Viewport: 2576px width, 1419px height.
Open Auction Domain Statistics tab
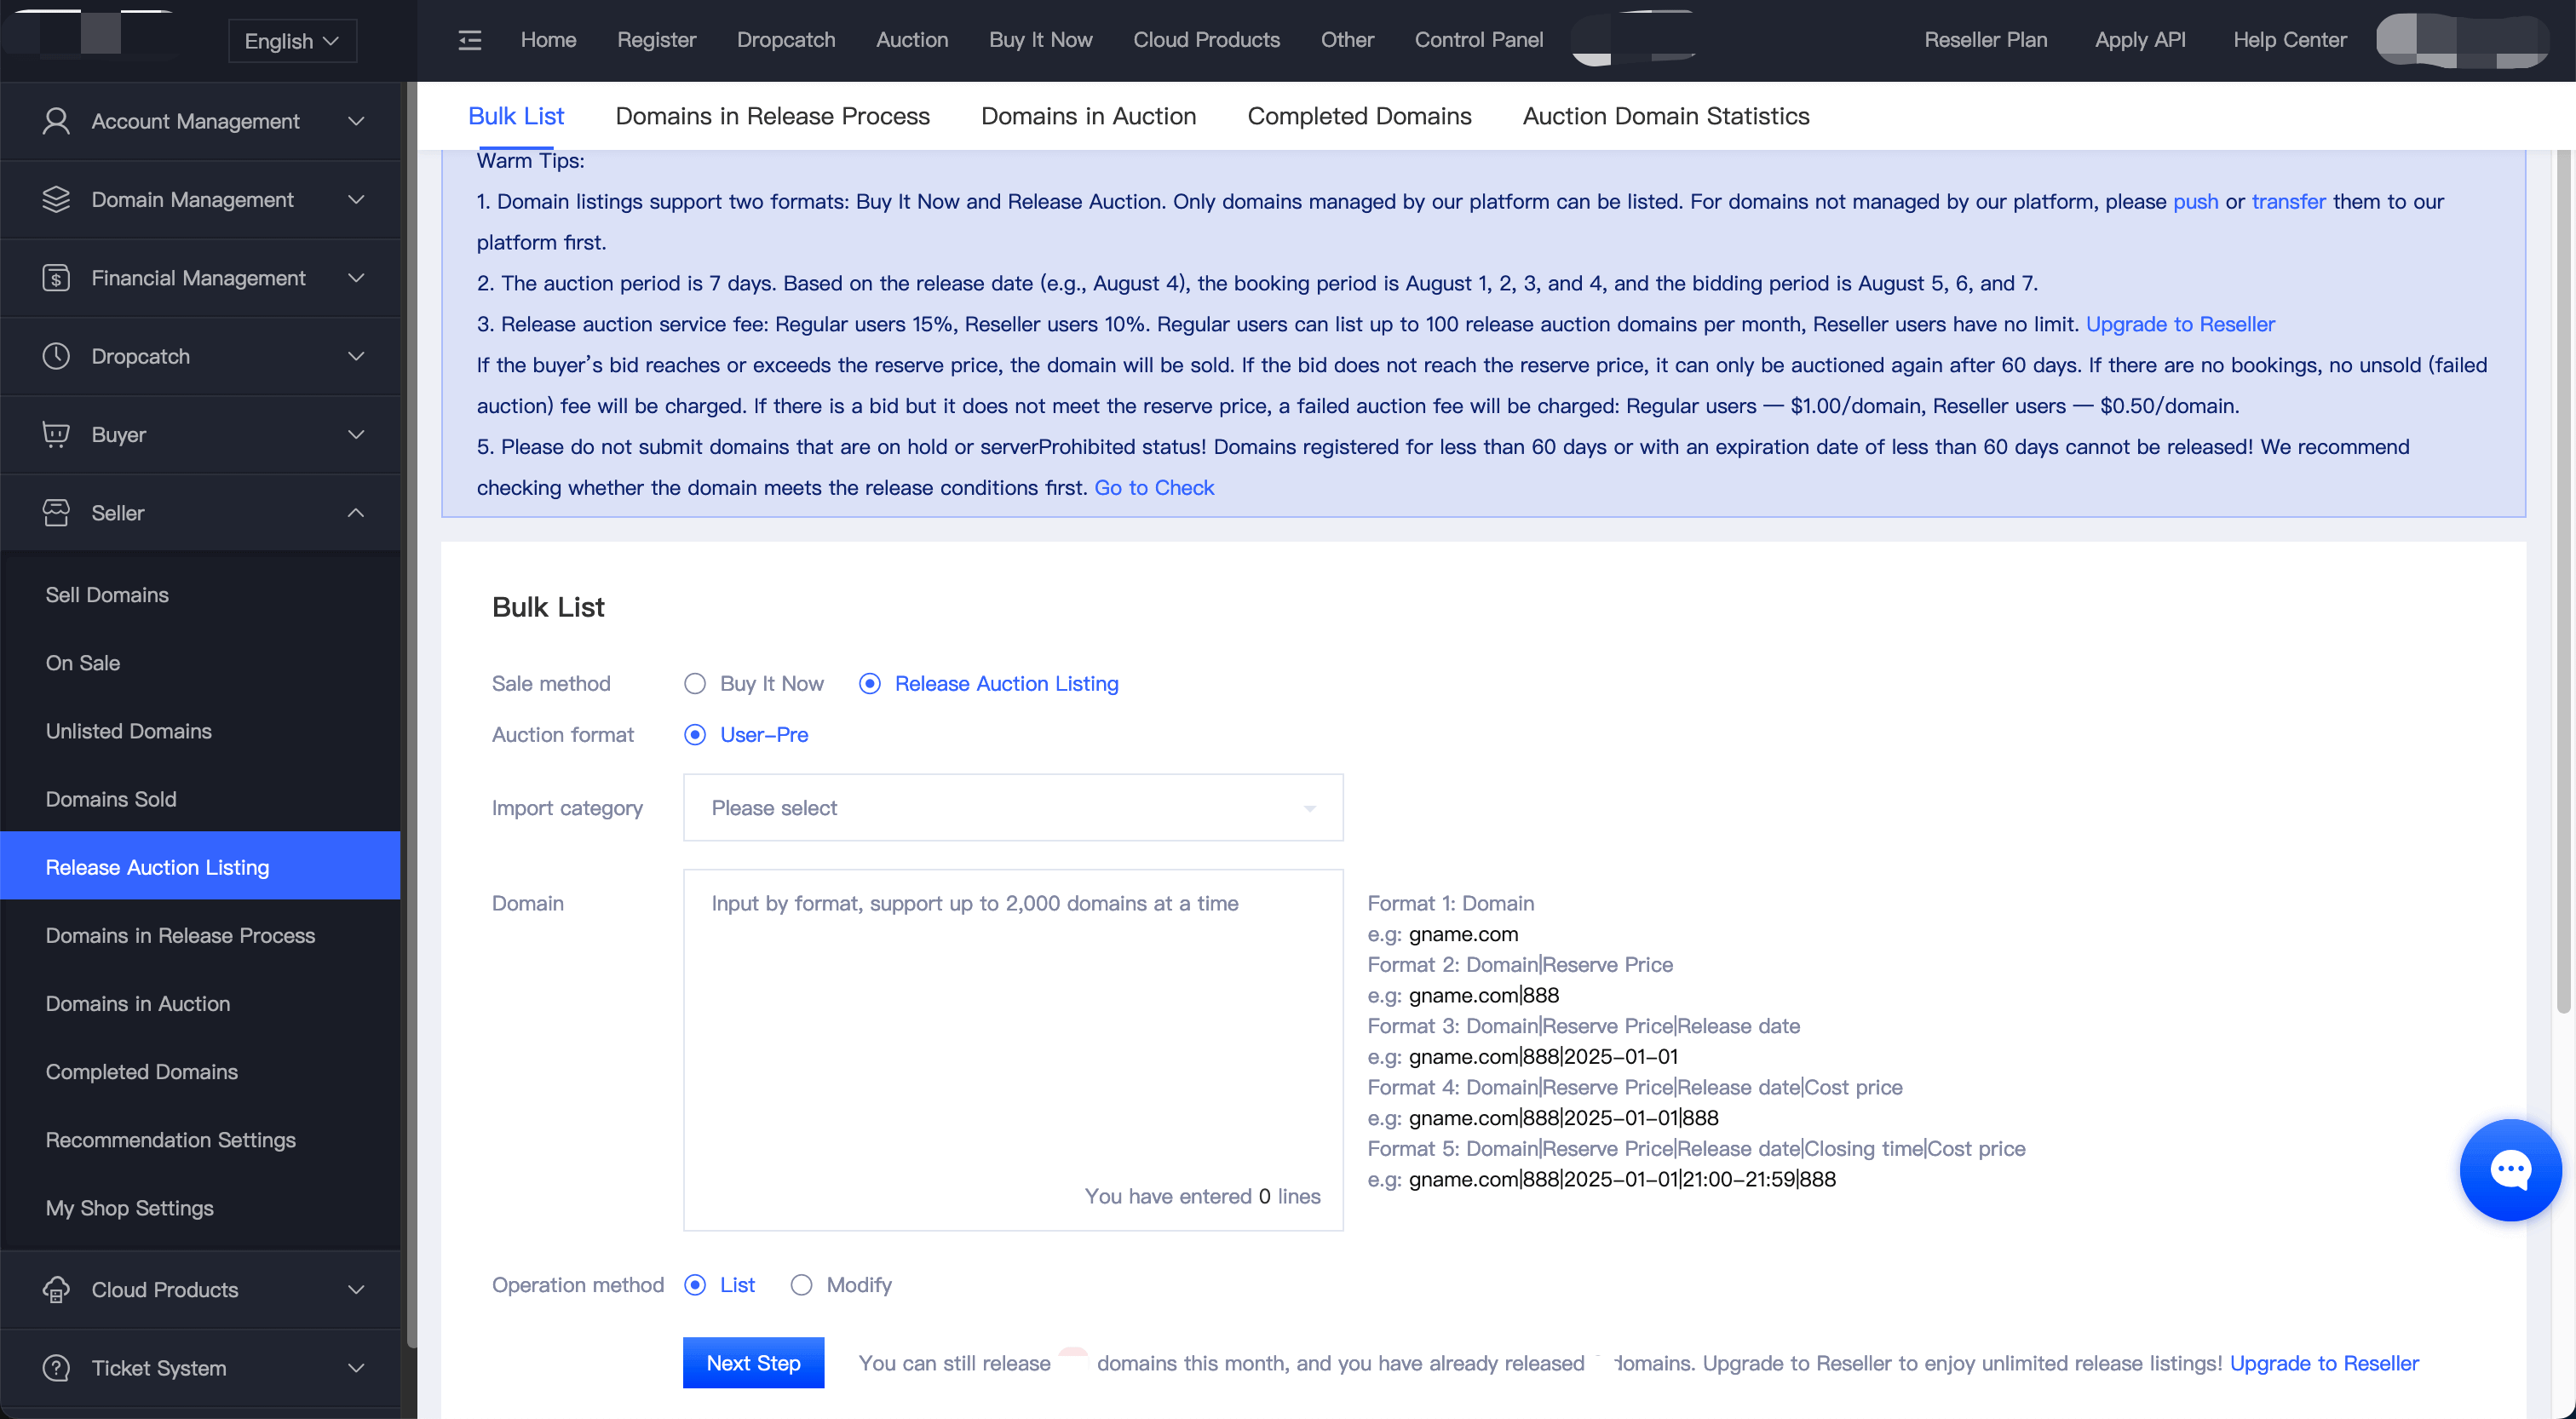pos(1666,116)
